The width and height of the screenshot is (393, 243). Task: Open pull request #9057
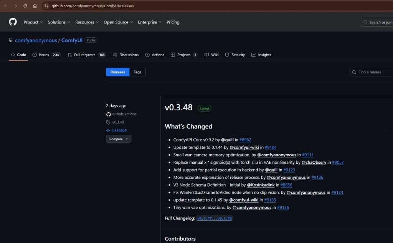[x=338, y=162]
